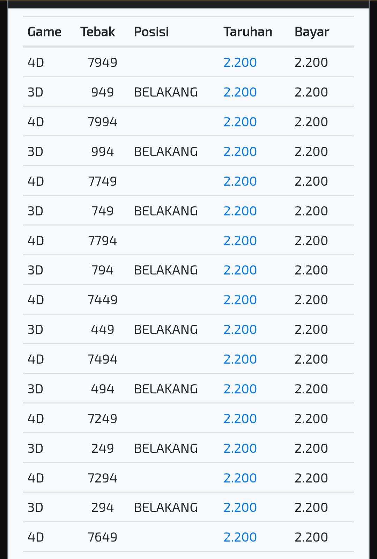Click Taruhan amount for 3D 449
Screen dimensions: 377x559
tap(240, 330)
